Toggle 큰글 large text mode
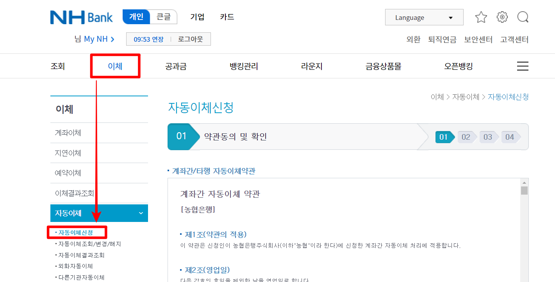Viewport: 555px width, 282px height. 164,17
